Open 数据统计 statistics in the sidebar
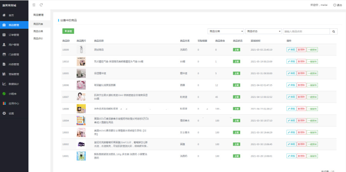 13,84
